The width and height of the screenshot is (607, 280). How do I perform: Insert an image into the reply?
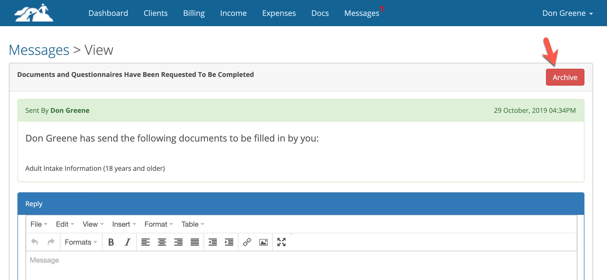click(264, 242)
